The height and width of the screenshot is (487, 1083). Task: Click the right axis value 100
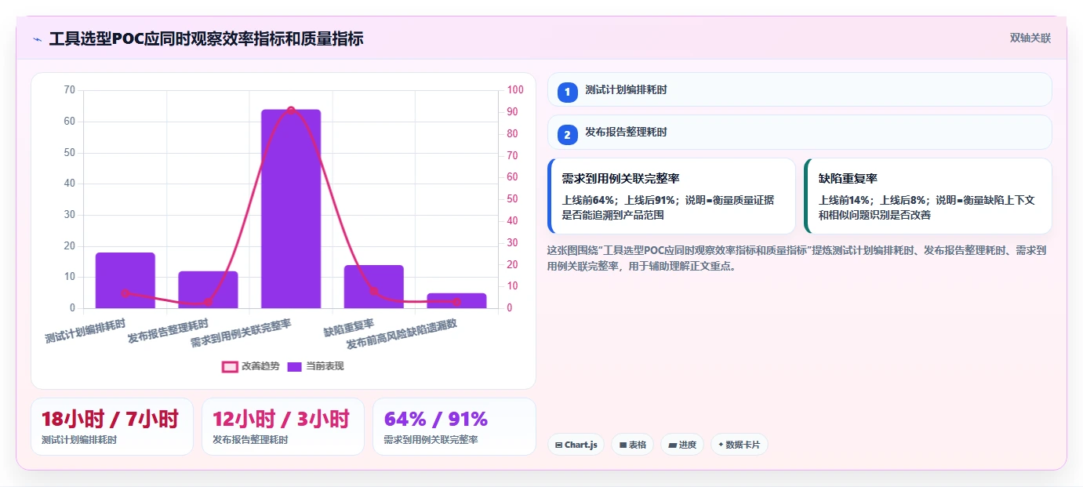point(515,90)
